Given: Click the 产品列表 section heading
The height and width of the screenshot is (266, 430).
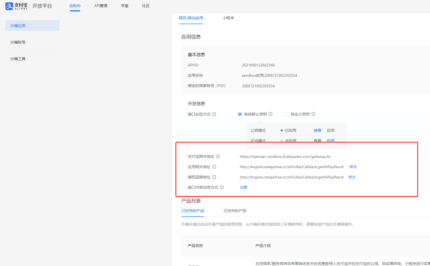Looking at the screenshot, I should coord(191,201).
